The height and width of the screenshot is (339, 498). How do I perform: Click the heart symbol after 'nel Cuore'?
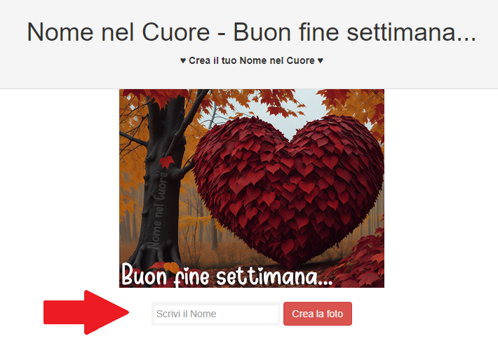320,60
